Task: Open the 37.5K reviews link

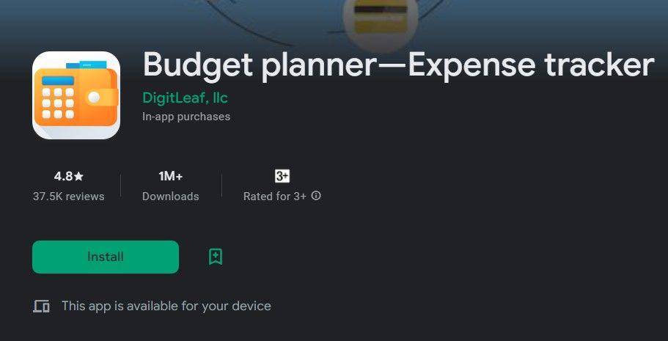Action: coord(69,197)
